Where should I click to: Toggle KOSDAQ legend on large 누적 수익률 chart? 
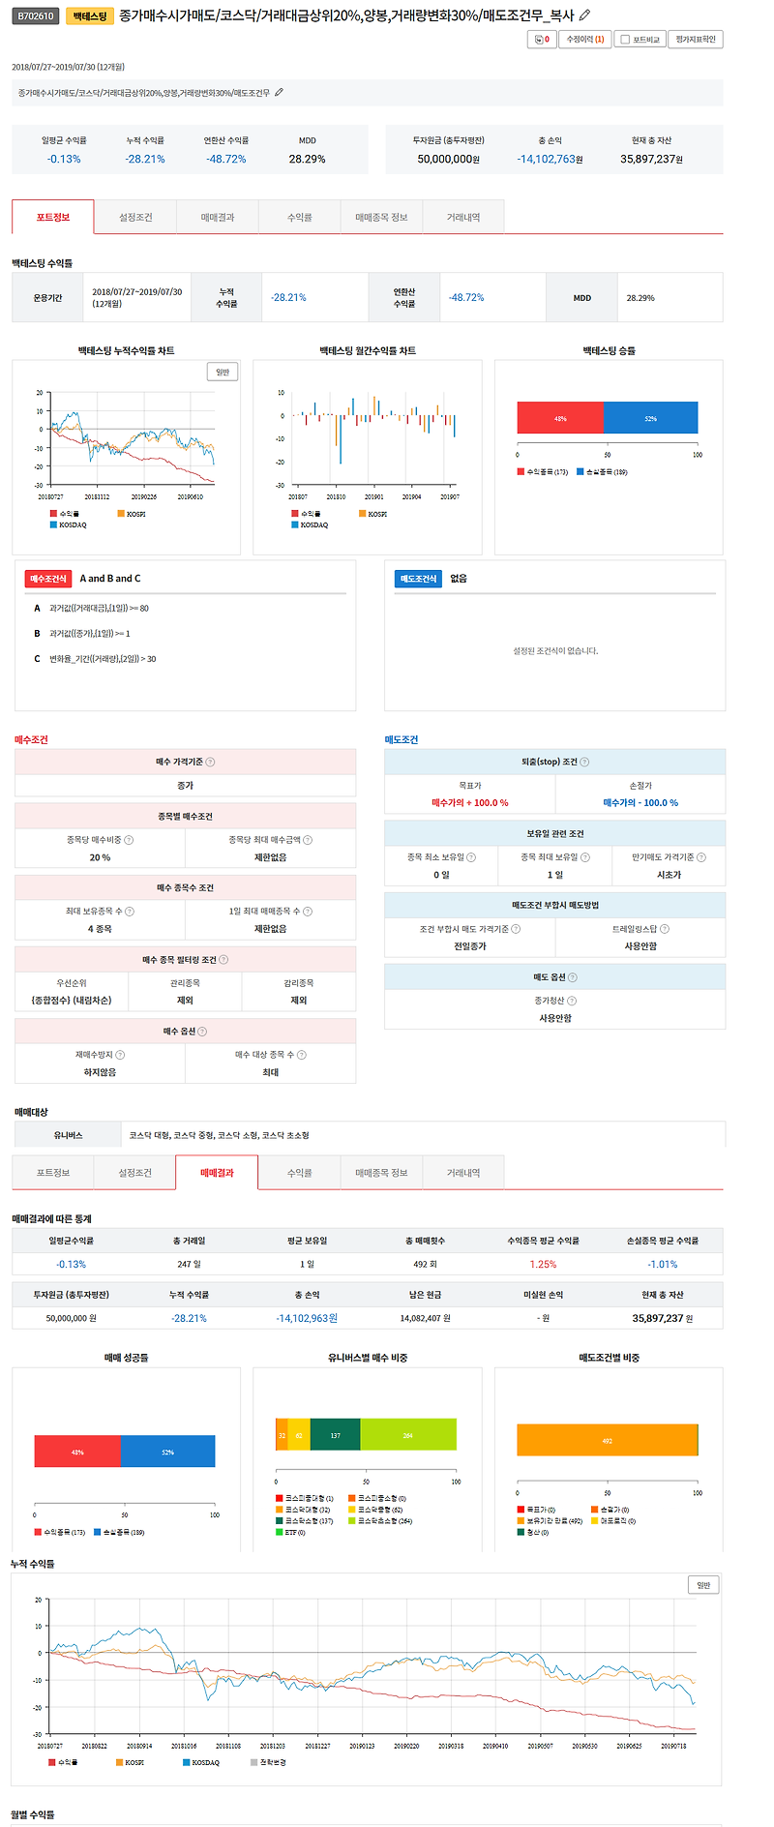pos(201,1763)
